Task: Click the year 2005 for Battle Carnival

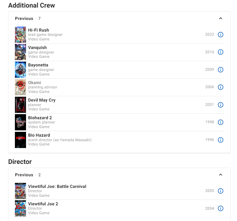Action: coord(209,191)
